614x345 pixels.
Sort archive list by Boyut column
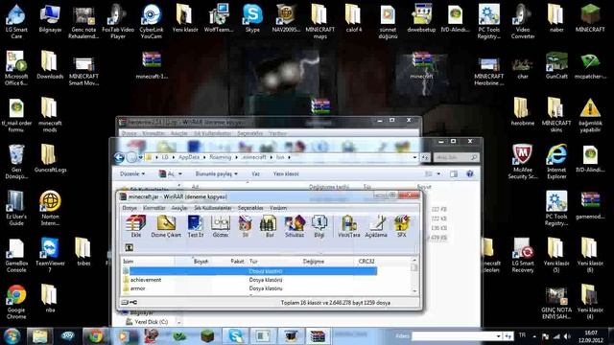[x=201, y=261]
